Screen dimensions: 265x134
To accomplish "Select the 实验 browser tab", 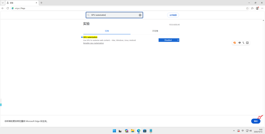I will coord(22,3).
